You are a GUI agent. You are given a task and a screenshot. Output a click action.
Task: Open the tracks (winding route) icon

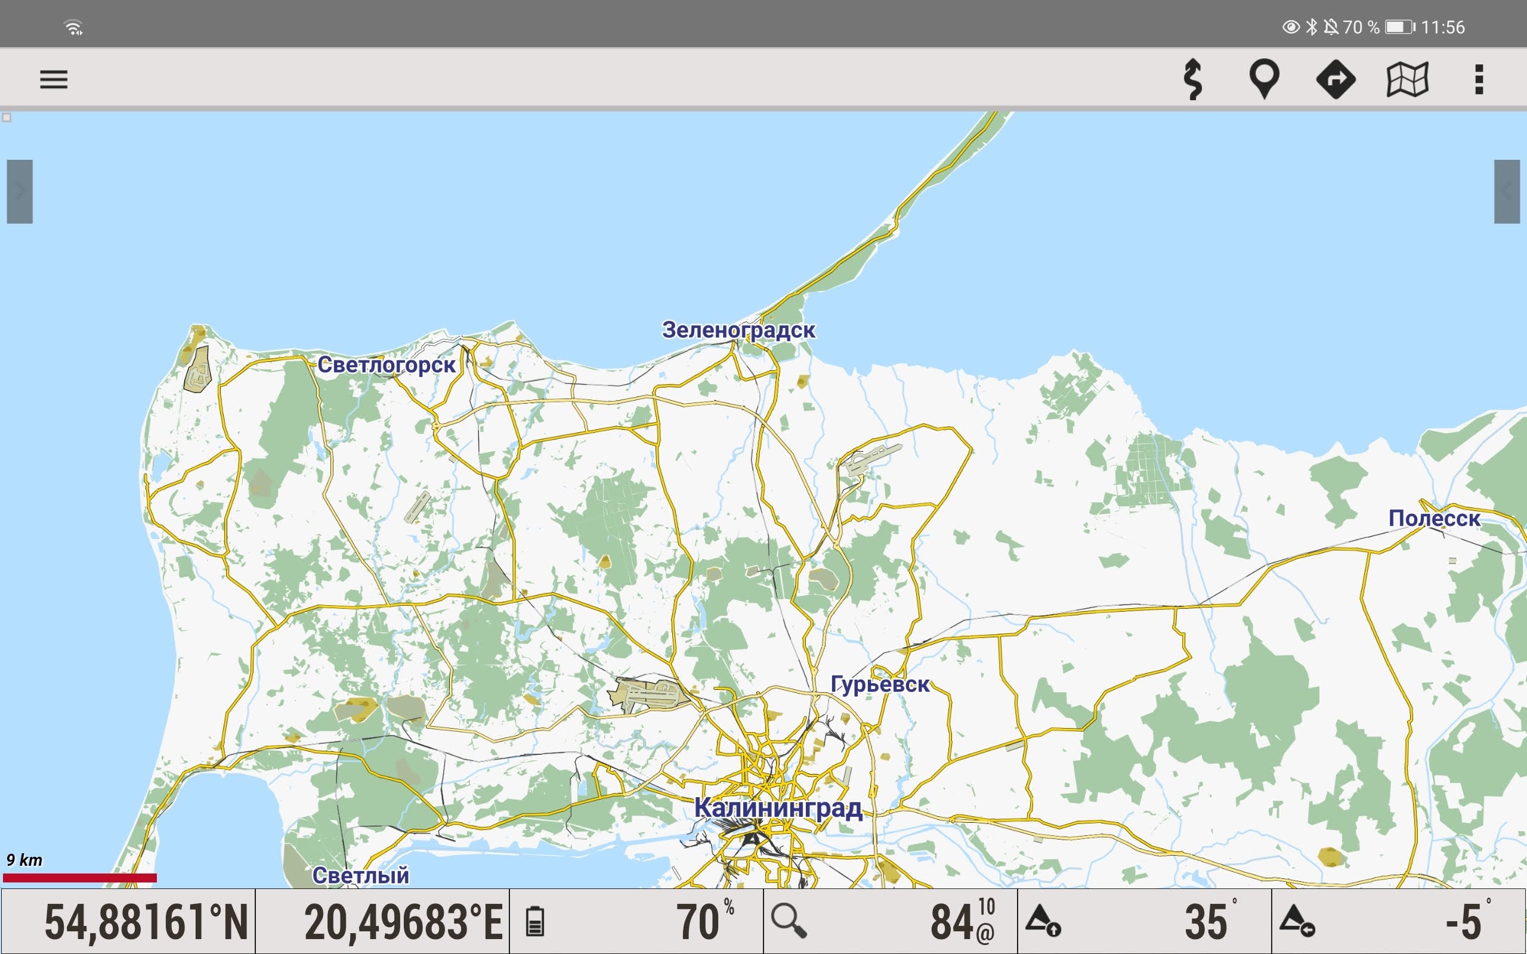(1192, 79)
